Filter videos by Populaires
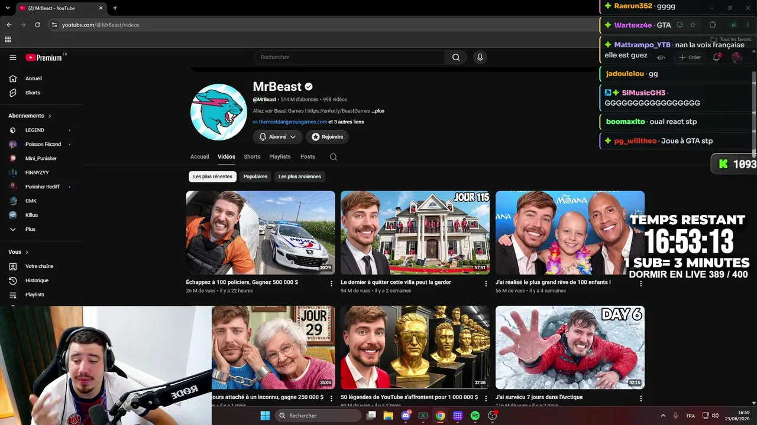Screen dimensions: 757x425 point(255,176)
